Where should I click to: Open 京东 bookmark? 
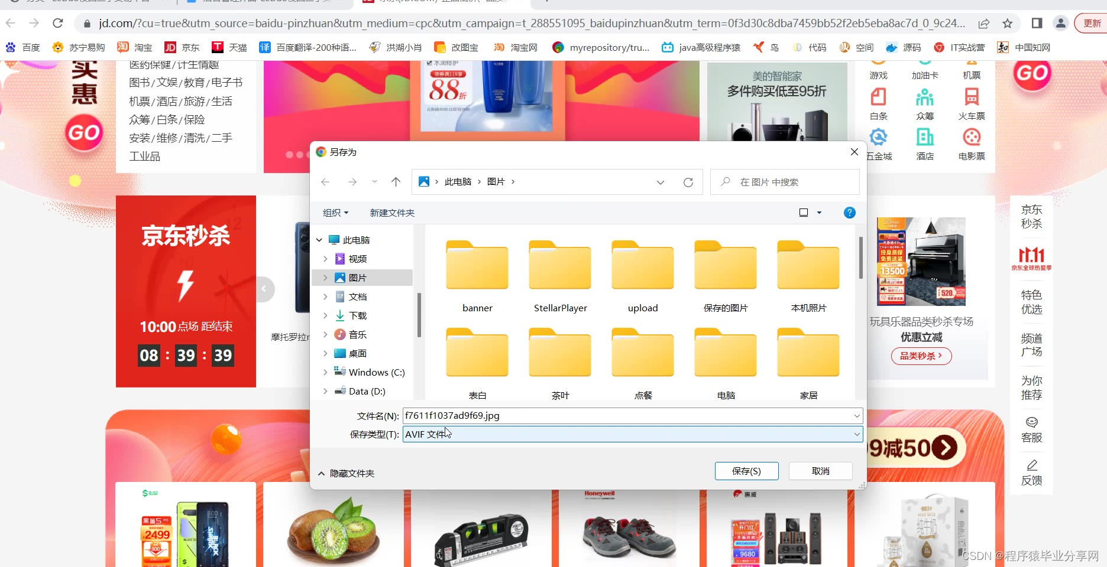pos(182,47)
